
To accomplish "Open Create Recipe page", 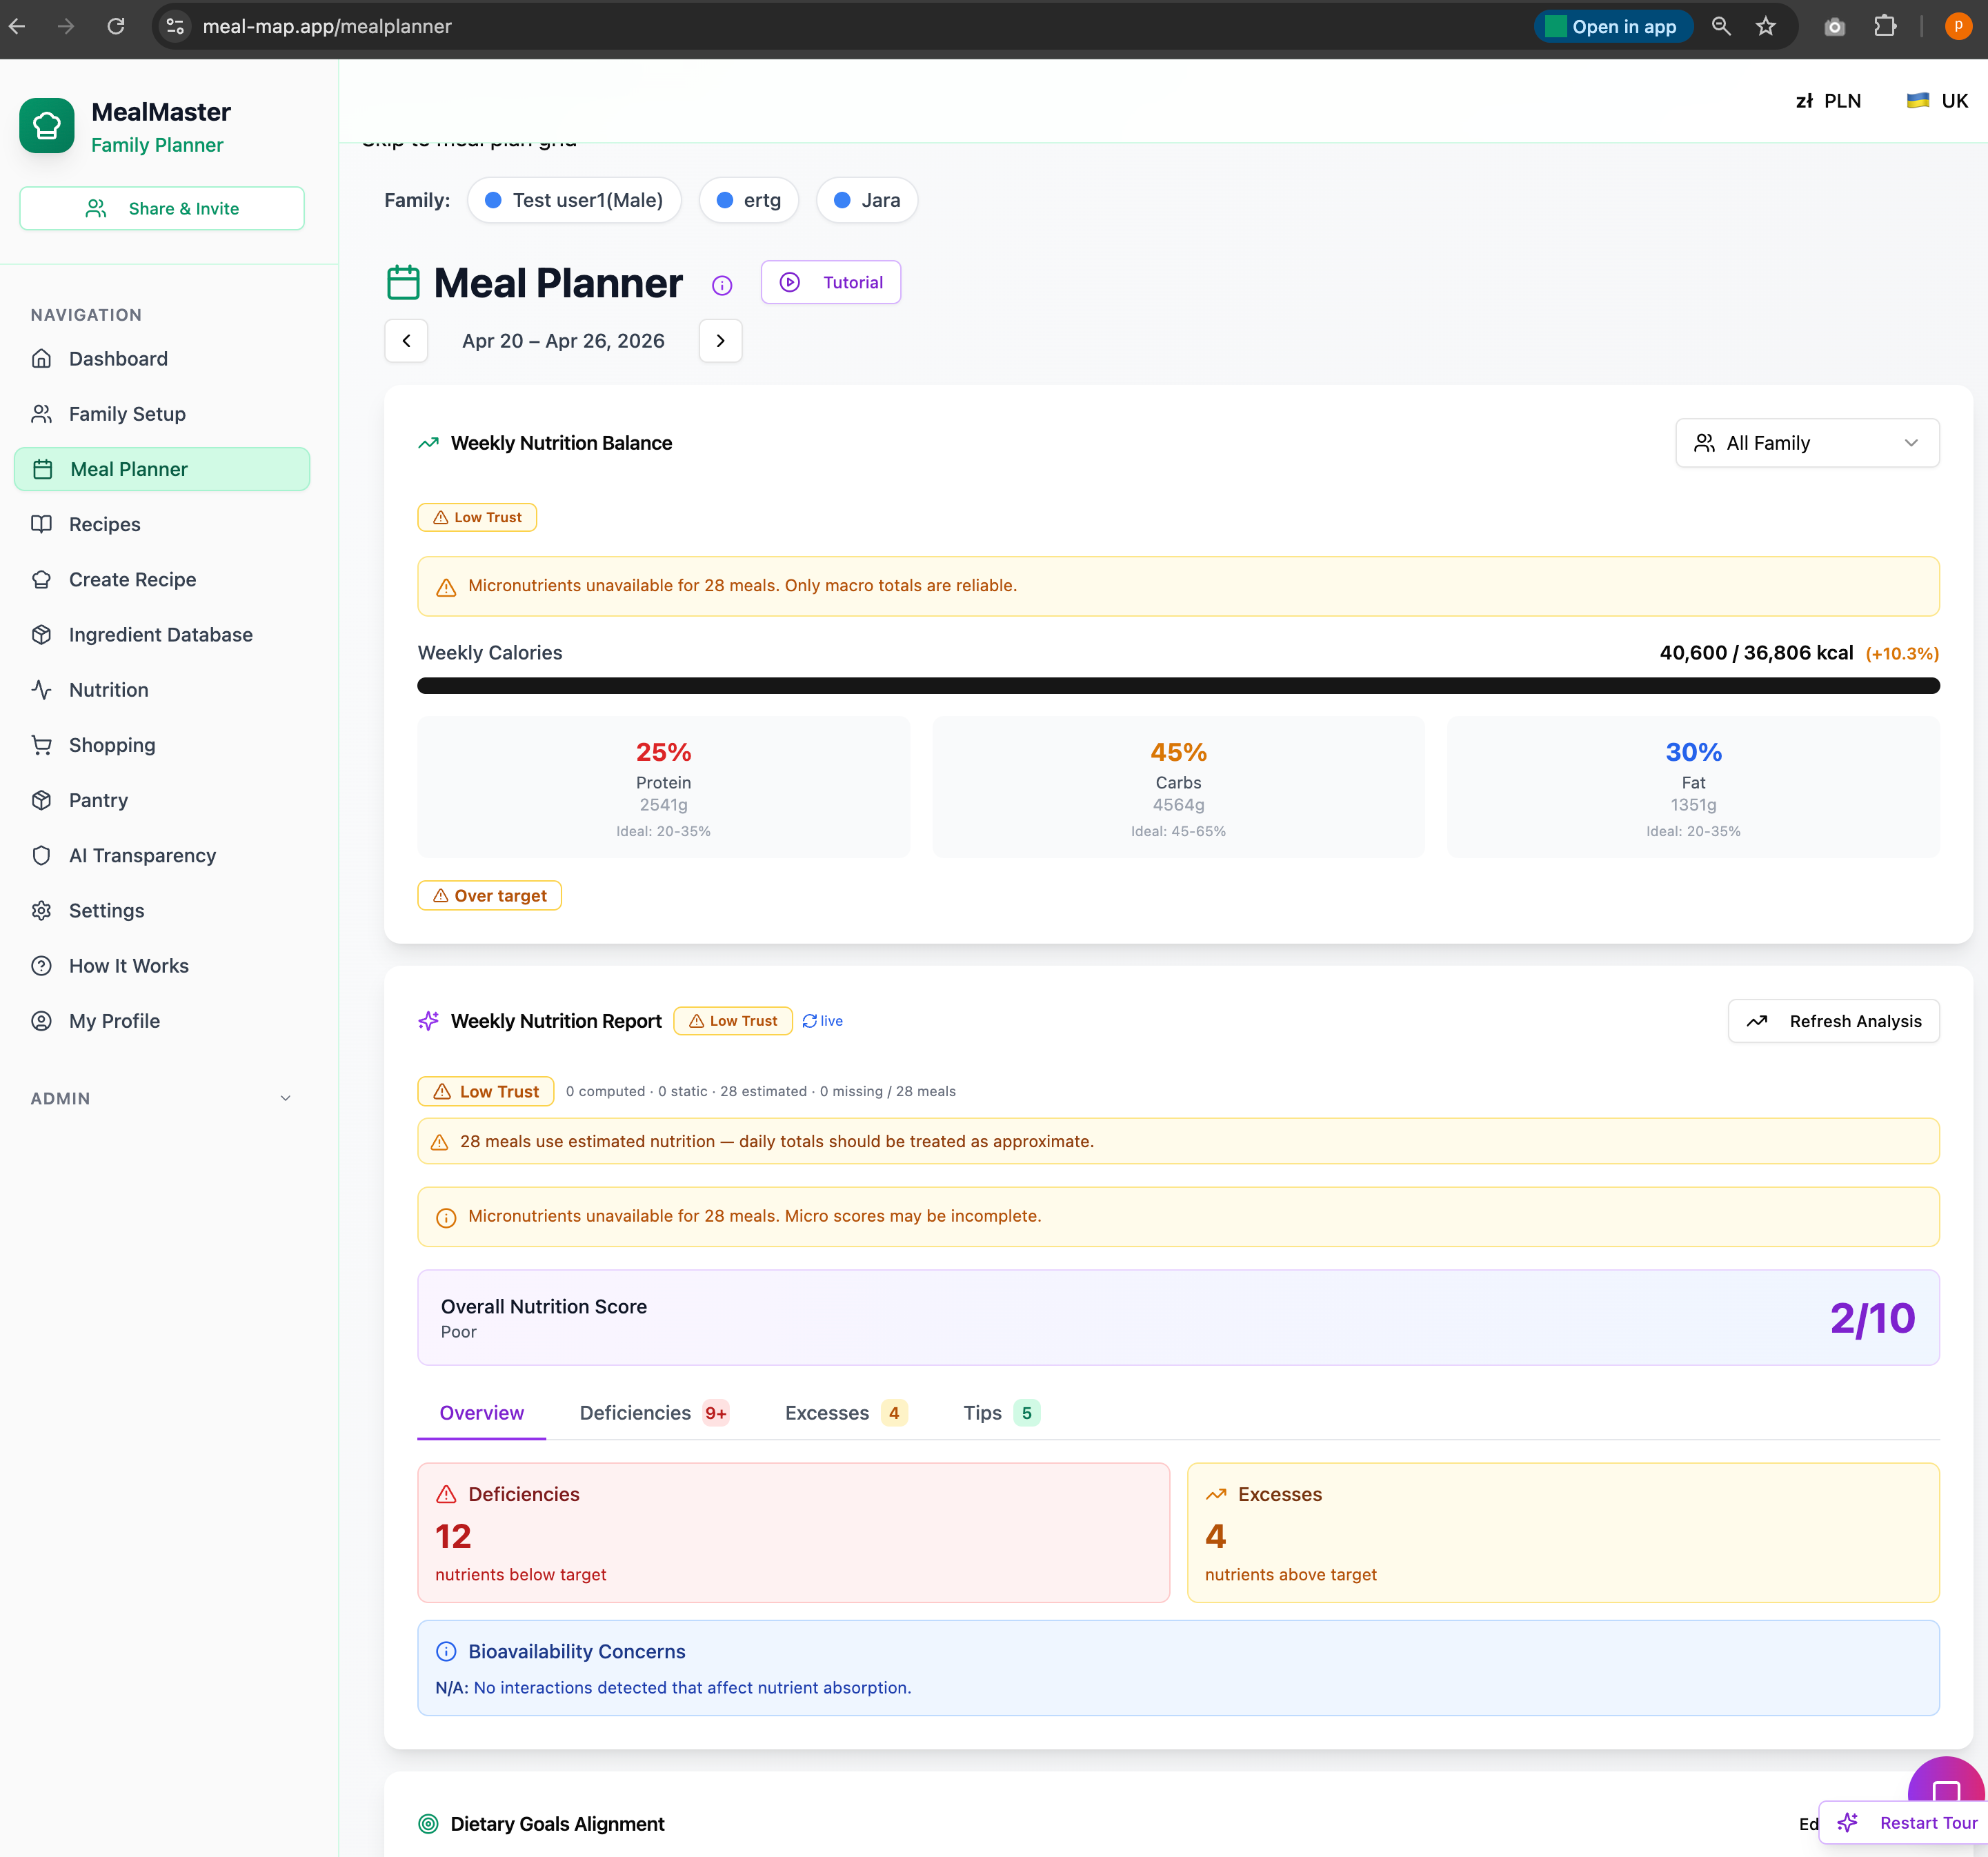I will click(162, 580).
